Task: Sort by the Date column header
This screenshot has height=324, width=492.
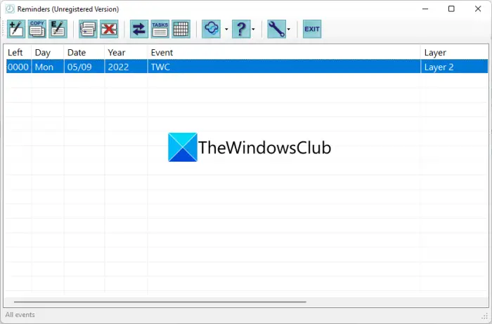Action: (x=84, y=53)
